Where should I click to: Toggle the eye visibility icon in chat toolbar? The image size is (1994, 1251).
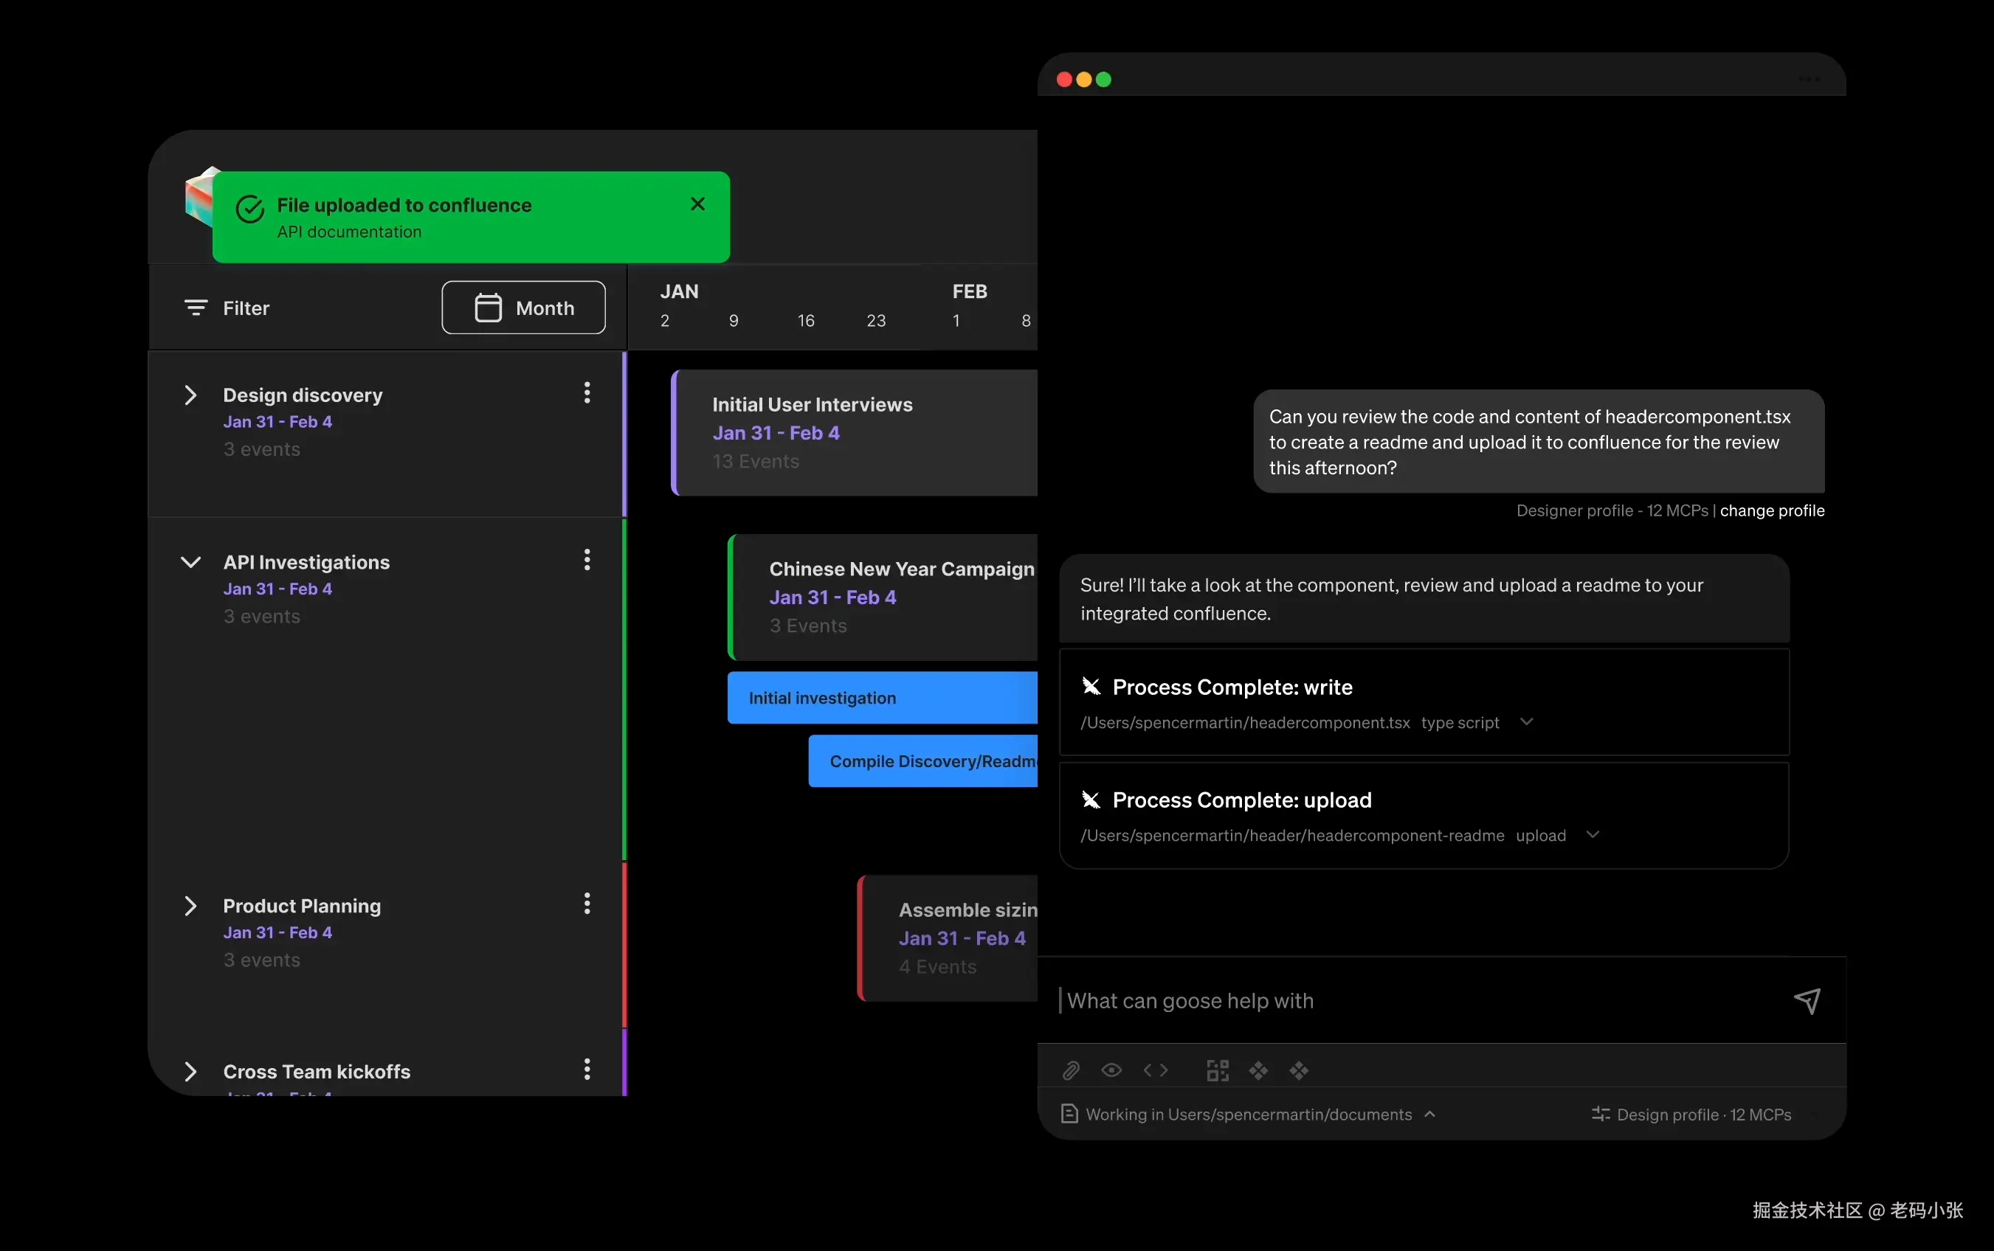click(x=1111, y=1070)
